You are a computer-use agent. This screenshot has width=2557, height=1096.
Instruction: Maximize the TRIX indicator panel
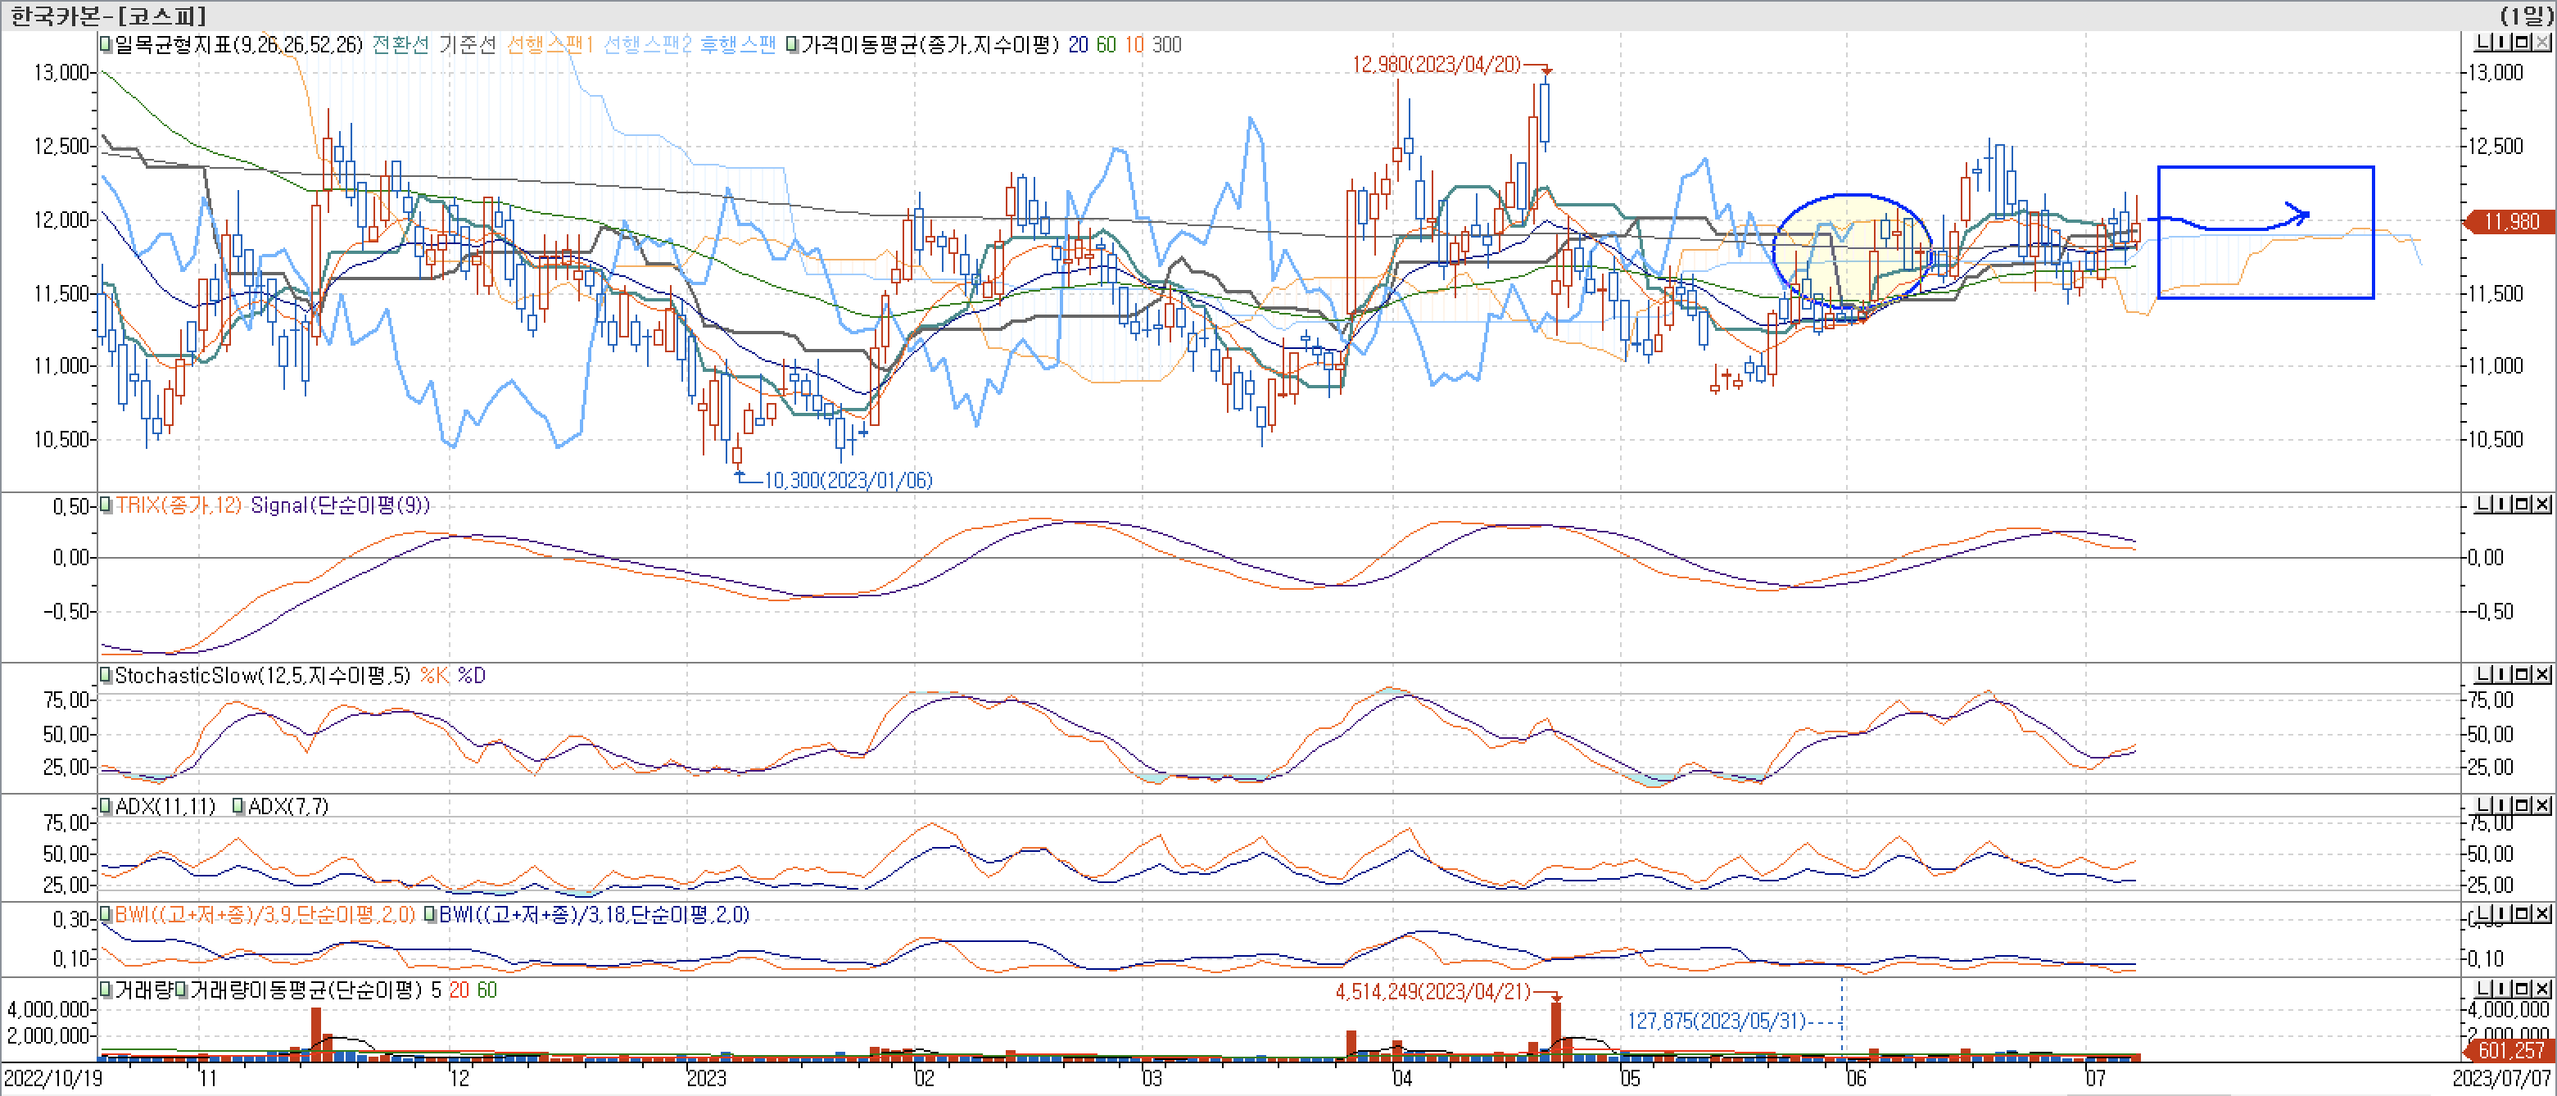pyautogui.click(x=2521, y=505)
